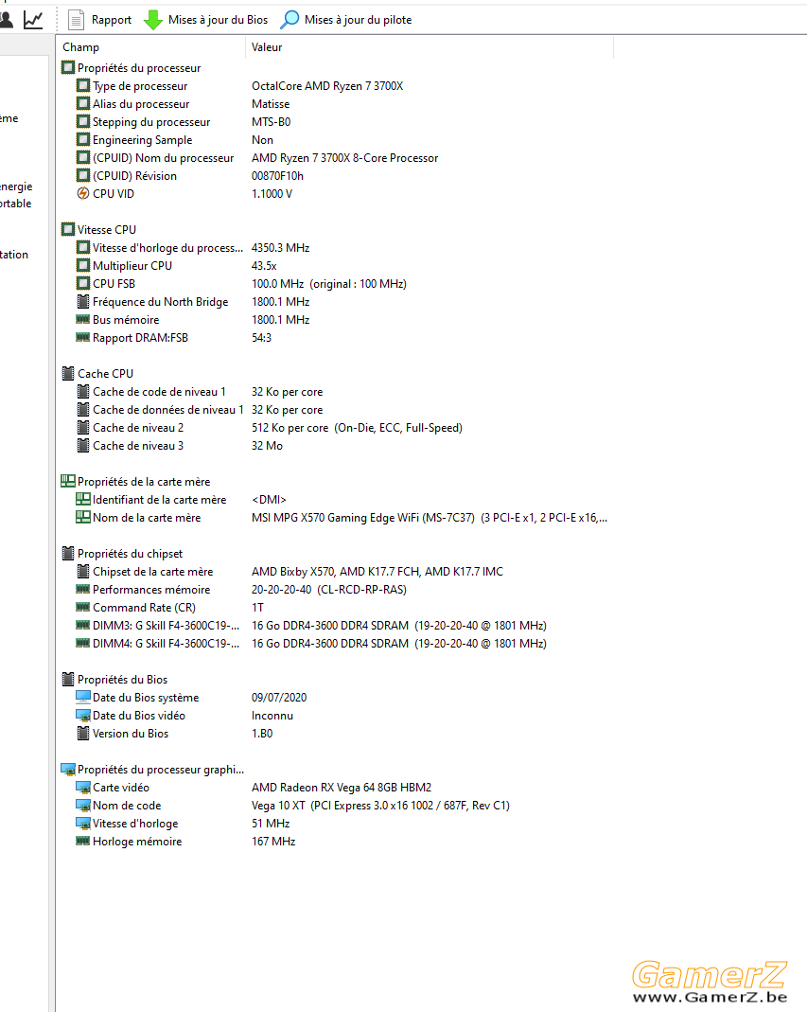
Task: Click the value OctalCore AMD Ryzen 7 3700X
Action: [x=327, y=86]
